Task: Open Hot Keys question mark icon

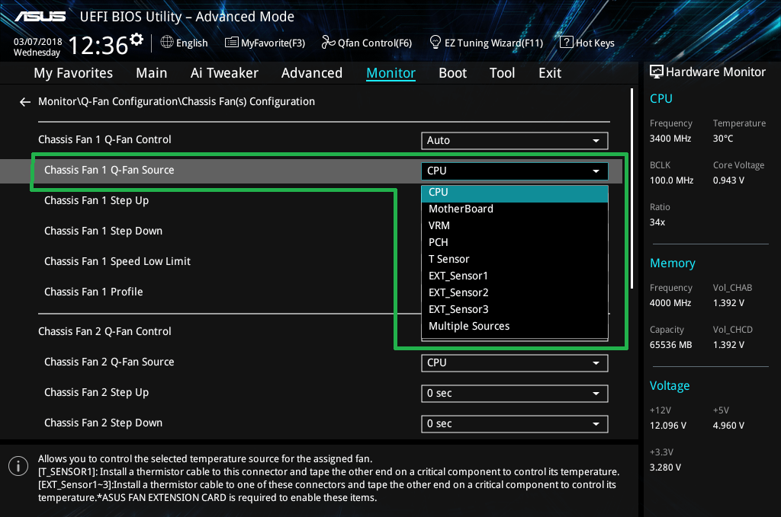Action: pos(566,42)
